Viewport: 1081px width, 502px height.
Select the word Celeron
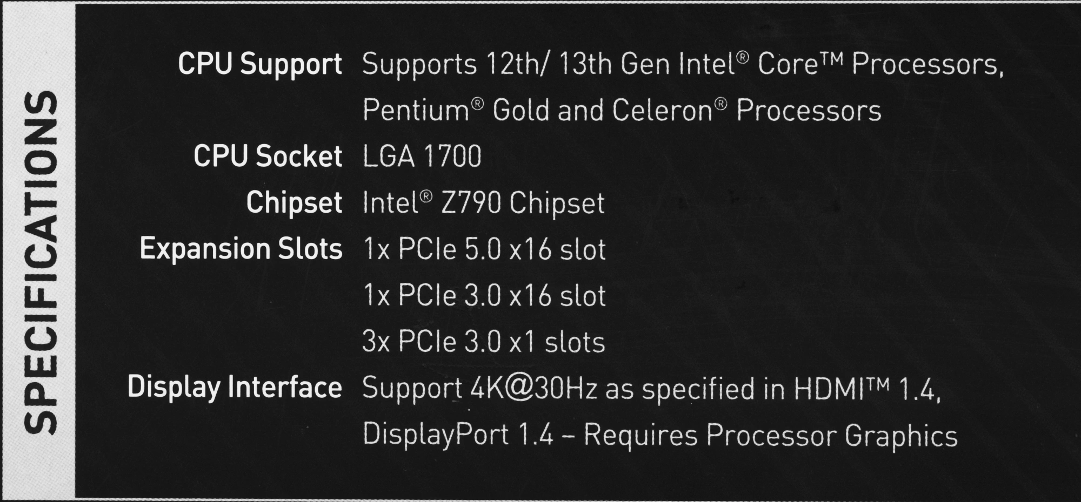[662, 111]
